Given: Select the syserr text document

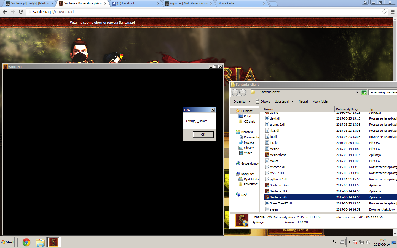Looking at the screenshot, I should click(x=274, y=209).
